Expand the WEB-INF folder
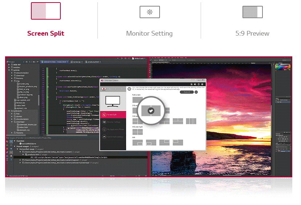This screenshot has height=205, width=301. [9, 65]
